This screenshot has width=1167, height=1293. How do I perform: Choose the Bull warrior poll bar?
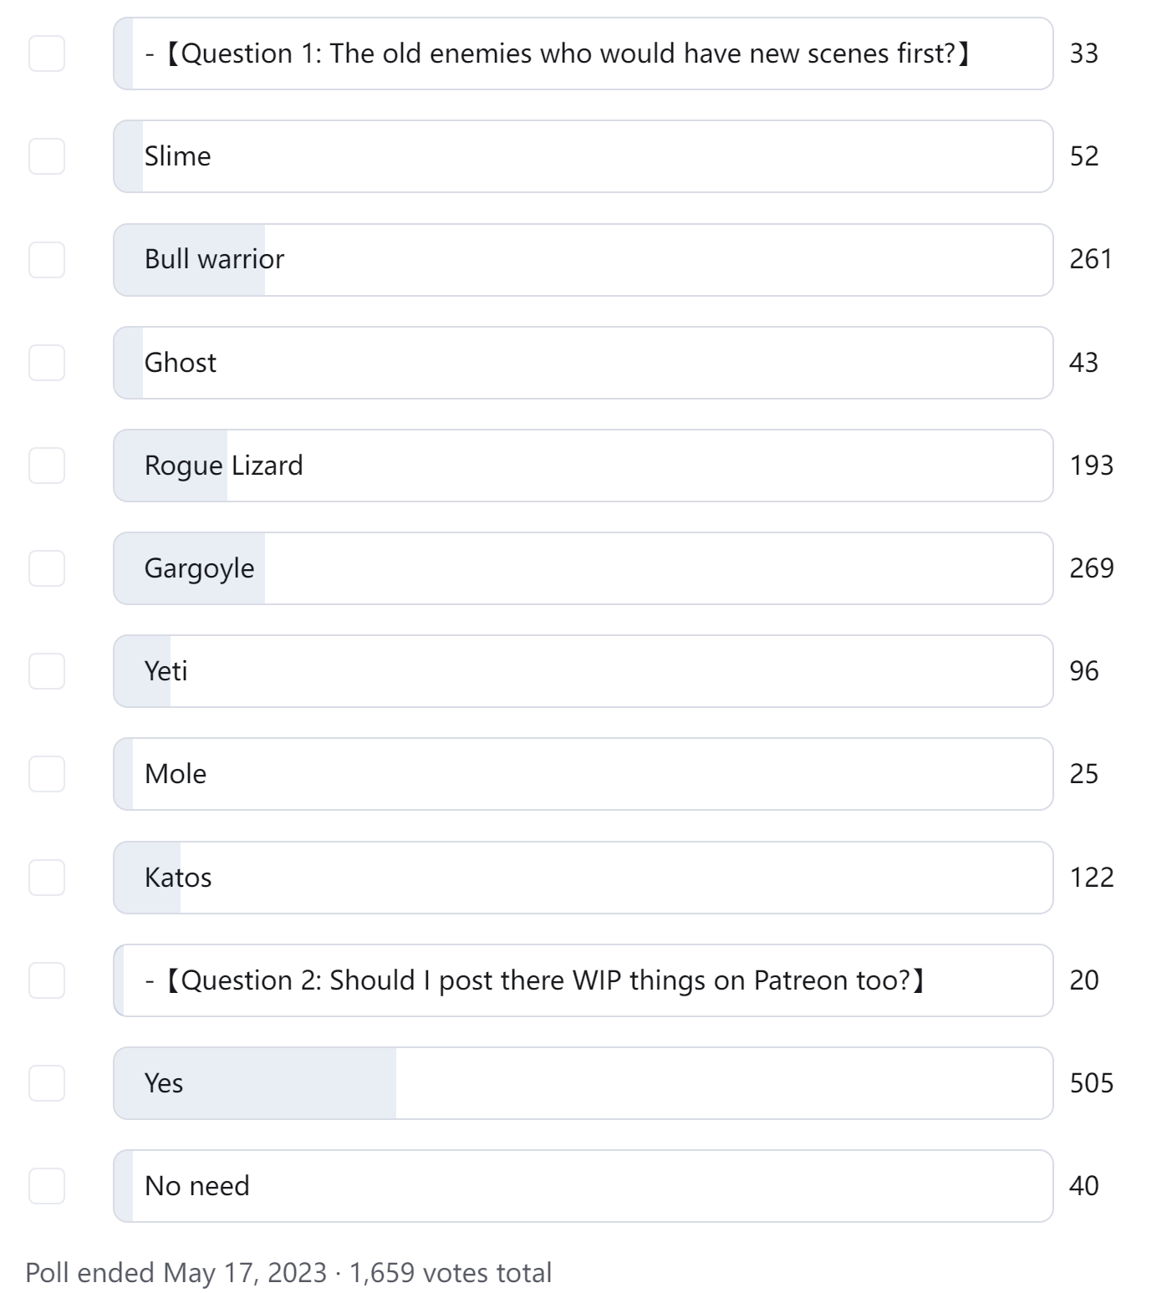583,260
